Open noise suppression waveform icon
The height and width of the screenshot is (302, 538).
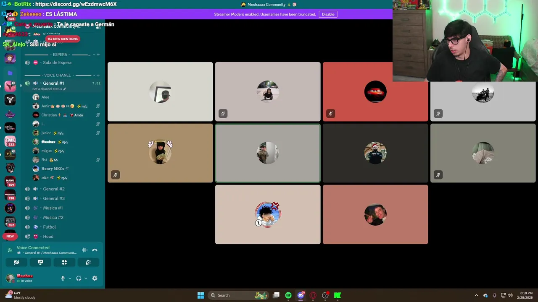click(x=84, y=250)
